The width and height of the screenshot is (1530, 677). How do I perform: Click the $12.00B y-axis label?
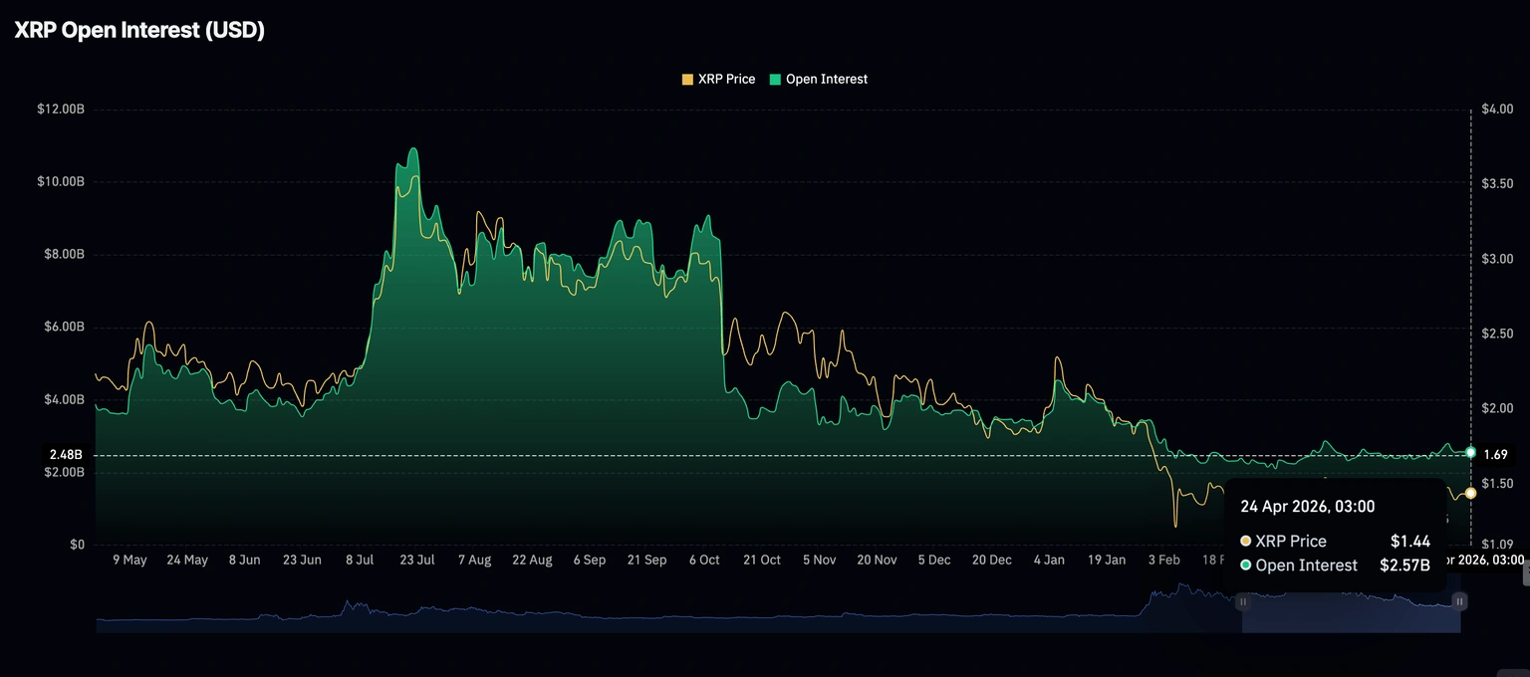click(60, 109)
